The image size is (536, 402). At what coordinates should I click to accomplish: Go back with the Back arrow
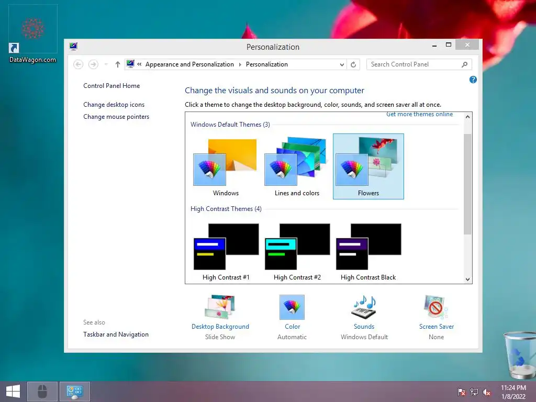click(x=79, y=64)
